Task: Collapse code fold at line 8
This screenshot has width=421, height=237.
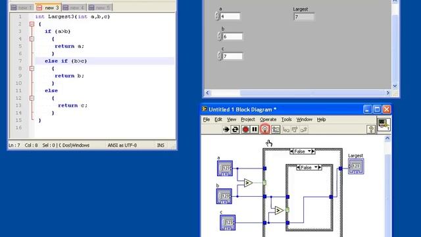Action: 32,68
